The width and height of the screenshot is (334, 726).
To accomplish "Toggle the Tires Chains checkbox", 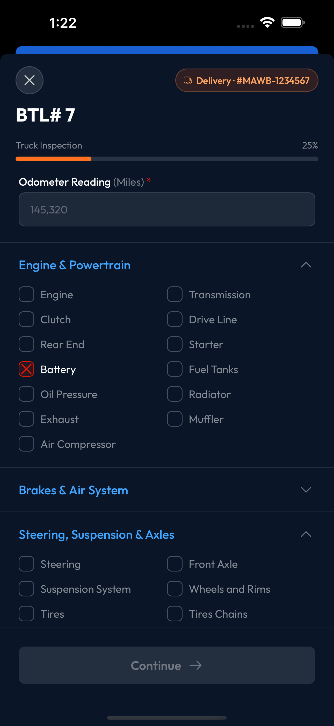I will [175, 614].
